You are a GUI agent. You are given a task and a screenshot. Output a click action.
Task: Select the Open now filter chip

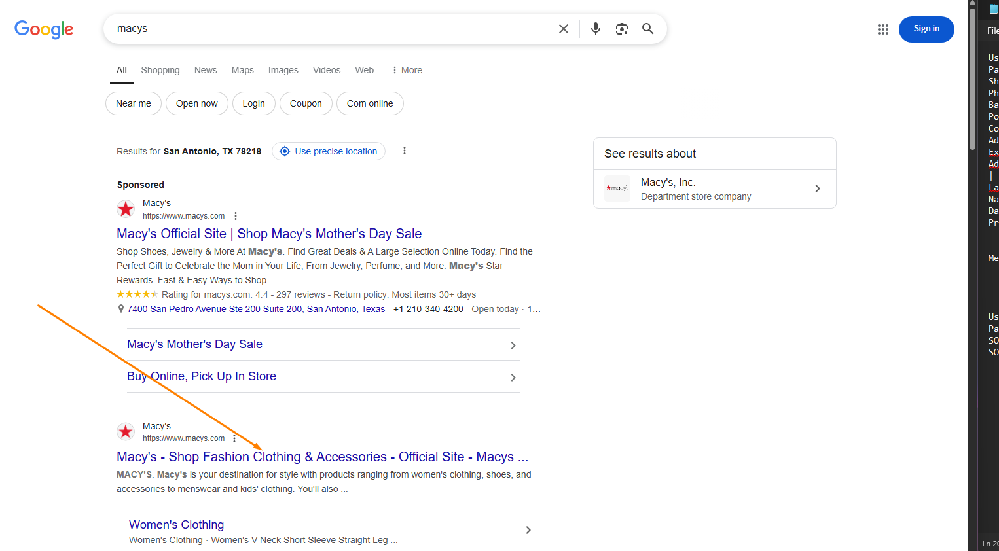point(197,103)
